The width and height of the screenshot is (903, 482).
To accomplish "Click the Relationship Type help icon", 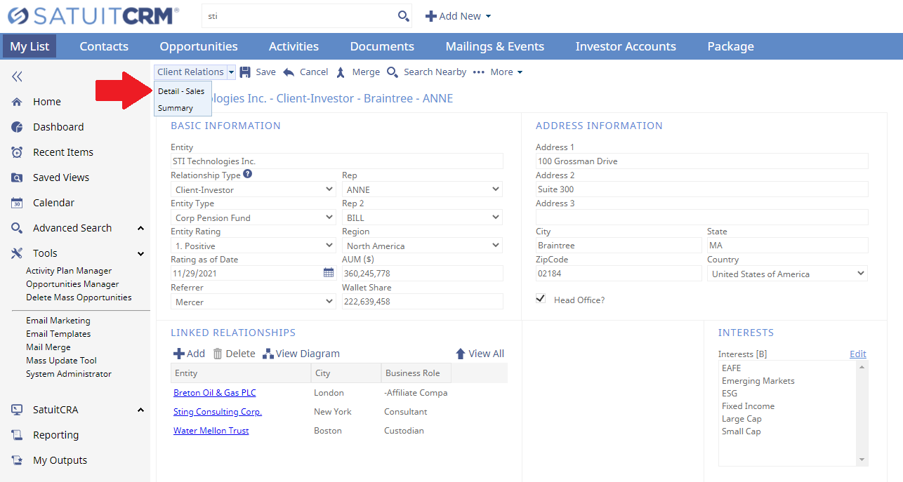I will pos(248,174).
